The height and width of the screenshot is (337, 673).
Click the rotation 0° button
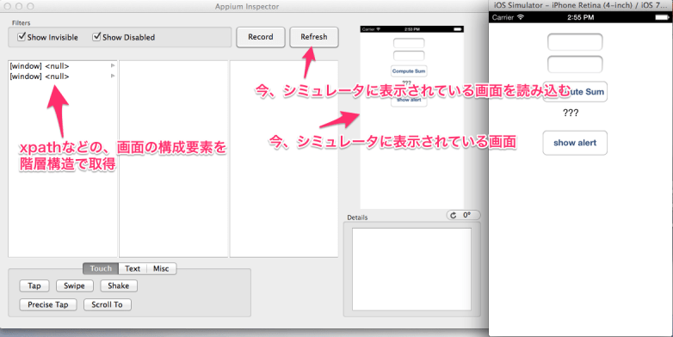[463, 215]
